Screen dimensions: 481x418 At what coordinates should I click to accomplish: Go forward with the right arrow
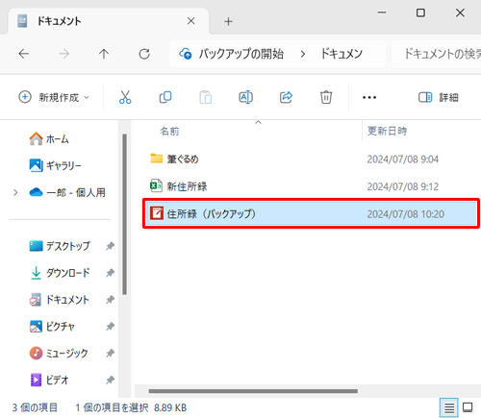64,54
